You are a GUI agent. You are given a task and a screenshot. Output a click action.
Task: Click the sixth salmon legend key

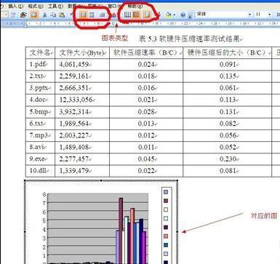pyautogui.click(x=166, y=236)
